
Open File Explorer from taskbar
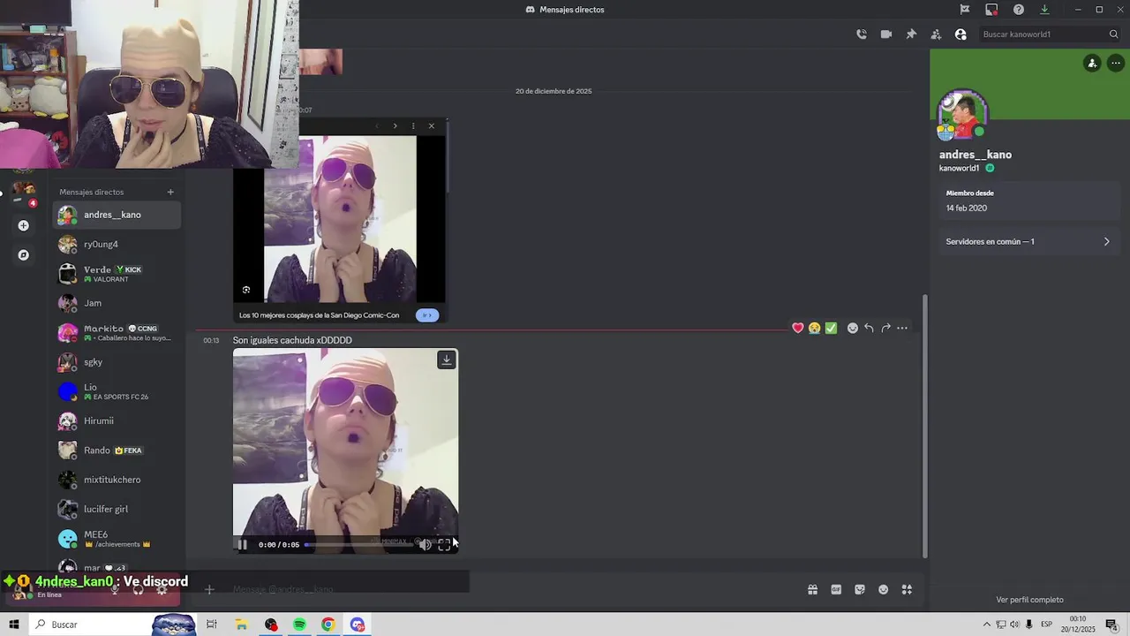coord(241,625)
